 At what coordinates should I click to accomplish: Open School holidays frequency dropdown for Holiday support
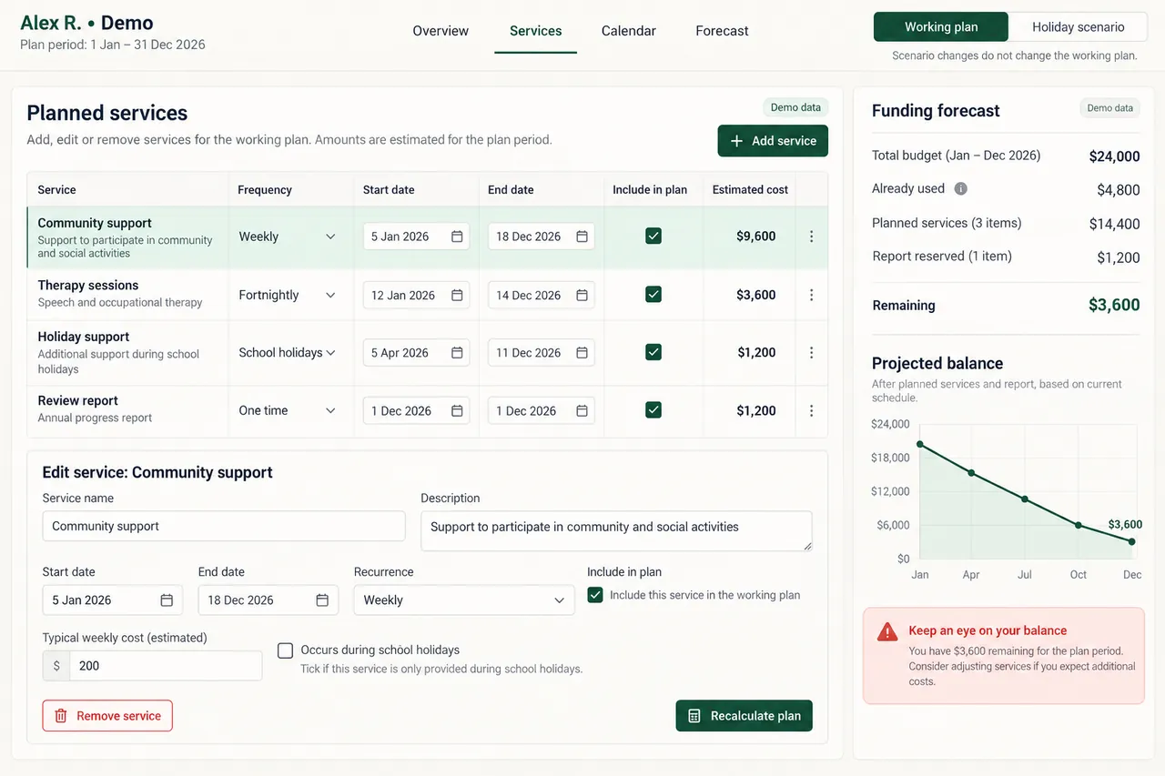click(288, 353)
